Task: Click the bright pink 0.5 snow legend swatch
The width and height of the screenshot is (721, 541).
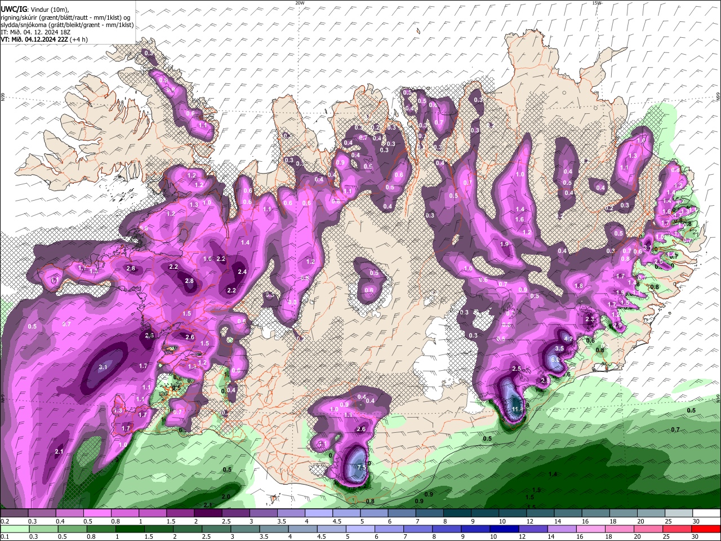Action: 97,513
